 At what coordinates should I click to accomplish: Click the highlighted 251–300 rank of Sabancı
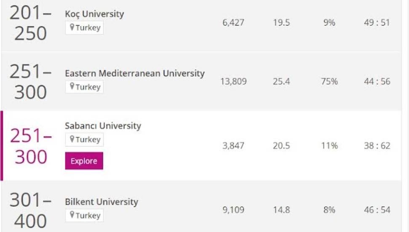click(31, 146)
